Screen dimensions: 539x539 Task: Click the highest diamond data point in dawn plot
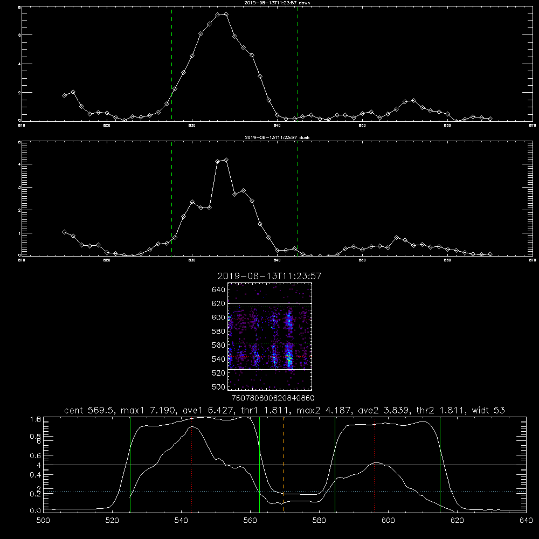click(x=226, y=14)
